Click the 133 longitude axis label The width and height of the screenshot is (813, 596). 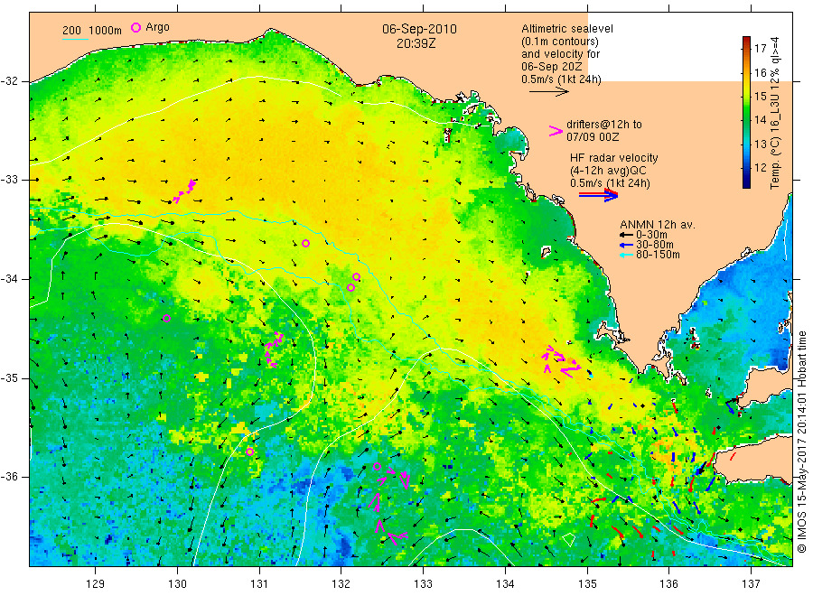point(423,584)
